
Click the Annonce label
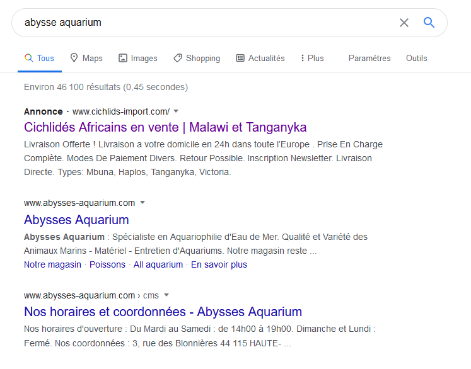(x=44, y=111)
